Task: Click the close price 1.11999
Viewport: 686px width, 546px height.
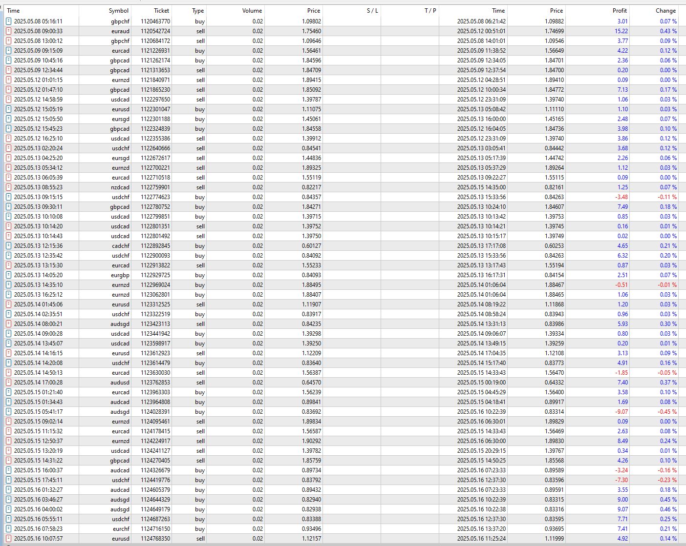Action: point(554,539)
